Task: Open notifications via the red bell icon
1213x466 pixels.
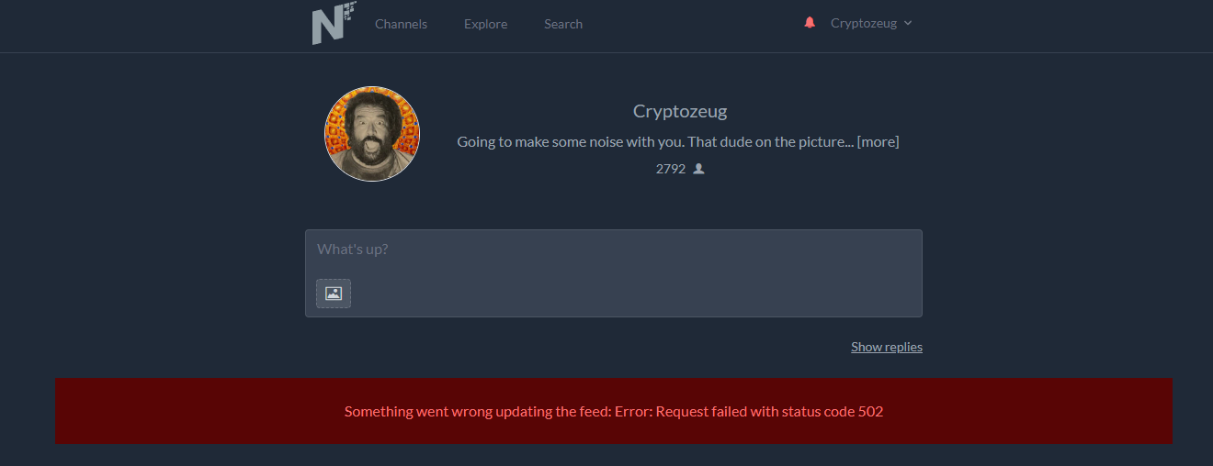Action: coord(810,23)
